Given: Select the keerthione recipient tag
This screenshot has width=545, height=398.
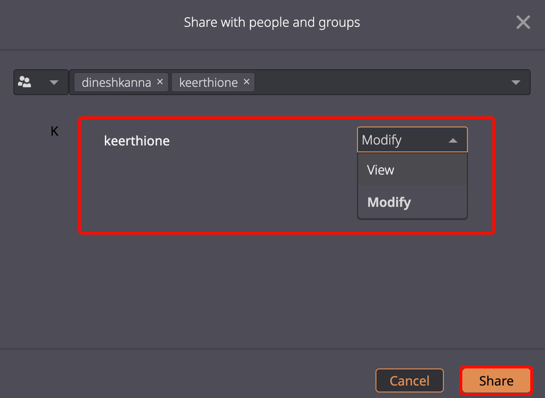Looking at the screenshot, I should coord(213,82).
